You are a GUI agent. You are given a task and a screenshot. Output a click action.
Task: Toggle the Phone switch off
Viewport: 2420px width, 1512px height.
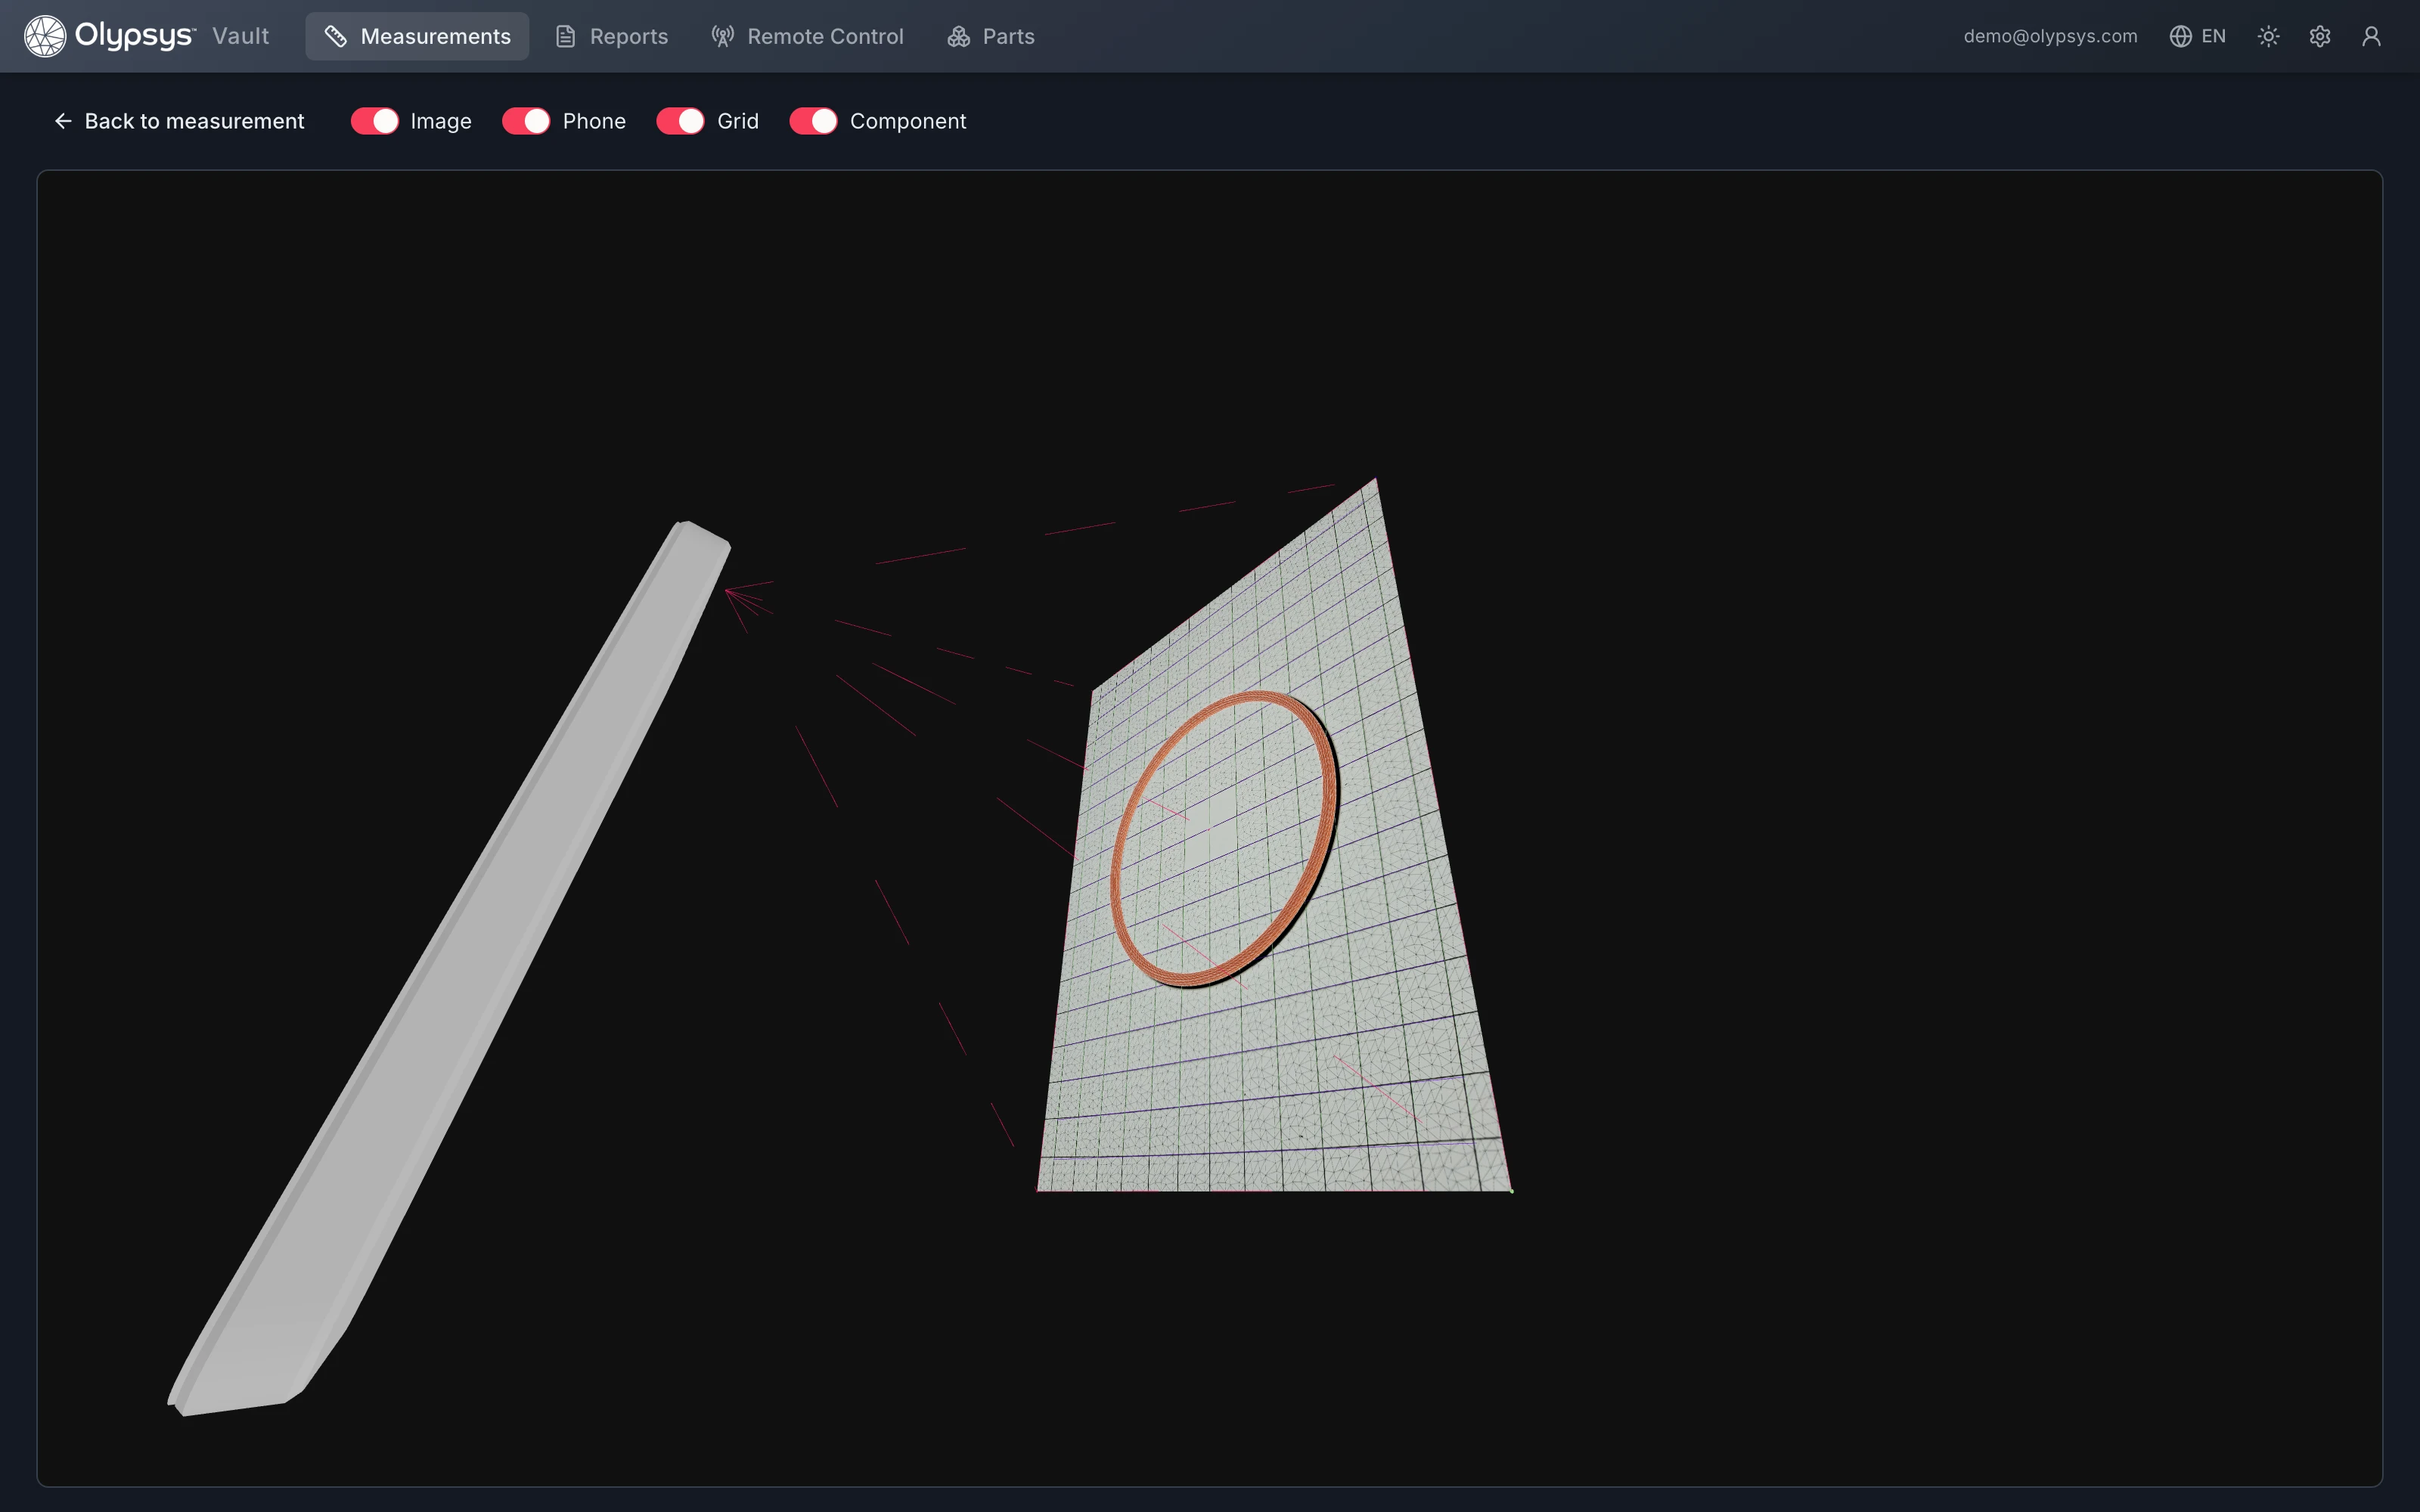tap(526, 121)
